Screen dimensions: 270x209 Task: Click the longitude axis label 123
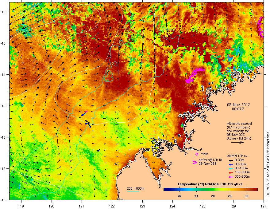coord(142,206)
